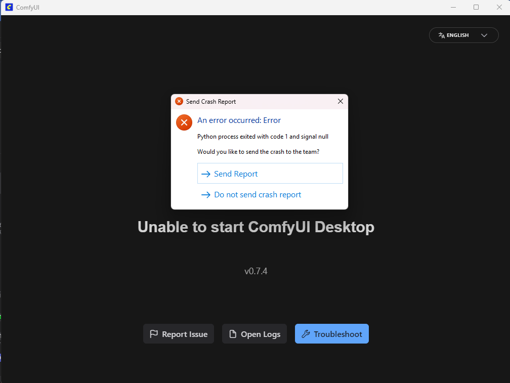
Task: Click the Send Report option
Action: point(270,174)
